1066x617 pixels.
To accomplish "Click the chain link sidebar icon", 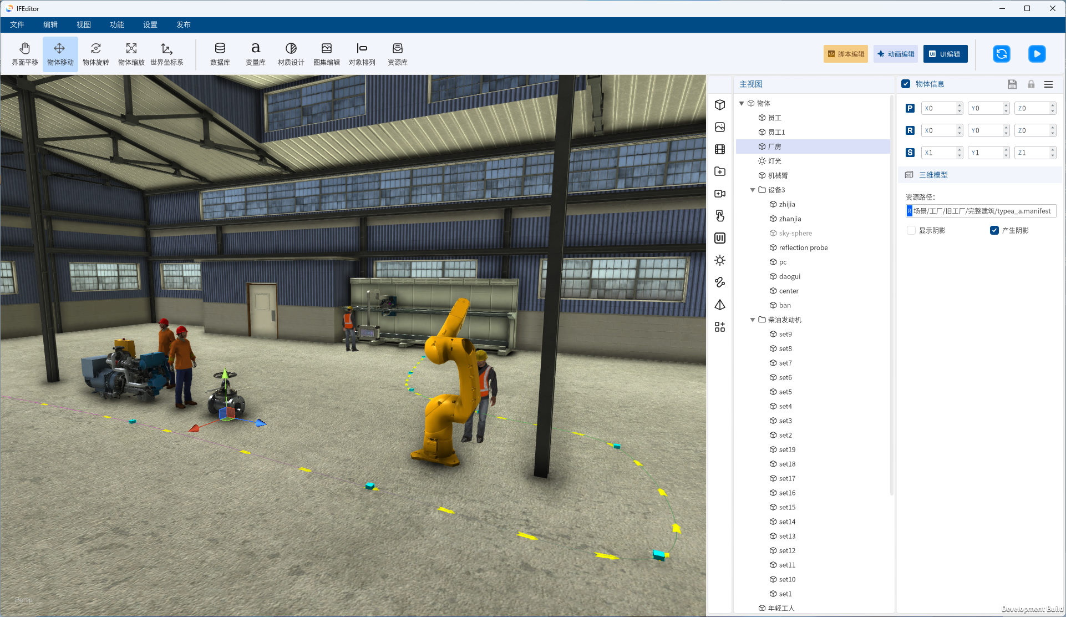I will [720, 282].
